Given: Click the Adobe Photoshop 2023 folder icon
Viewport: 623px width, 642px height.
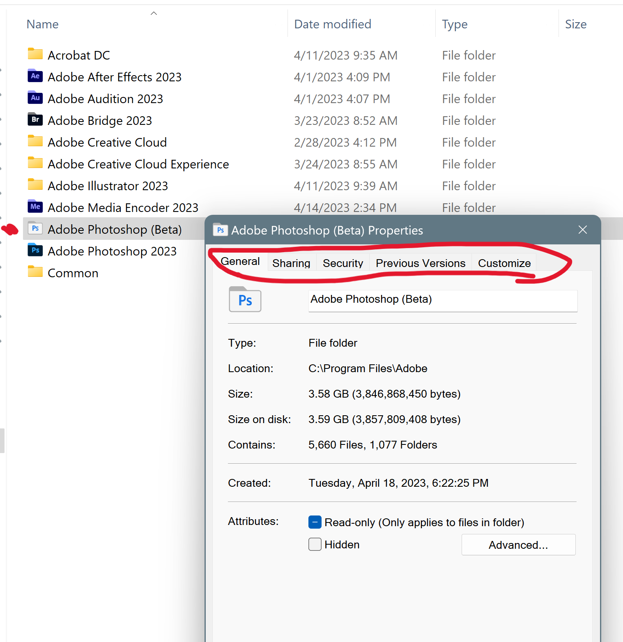Looking at the screenshot, I should 35,250.
